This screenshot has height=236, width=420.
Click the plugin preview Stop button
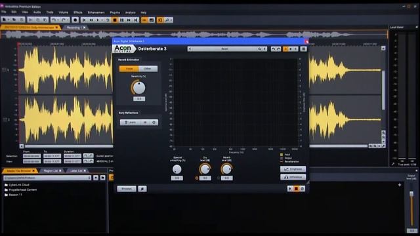click(x=296, y=189)
